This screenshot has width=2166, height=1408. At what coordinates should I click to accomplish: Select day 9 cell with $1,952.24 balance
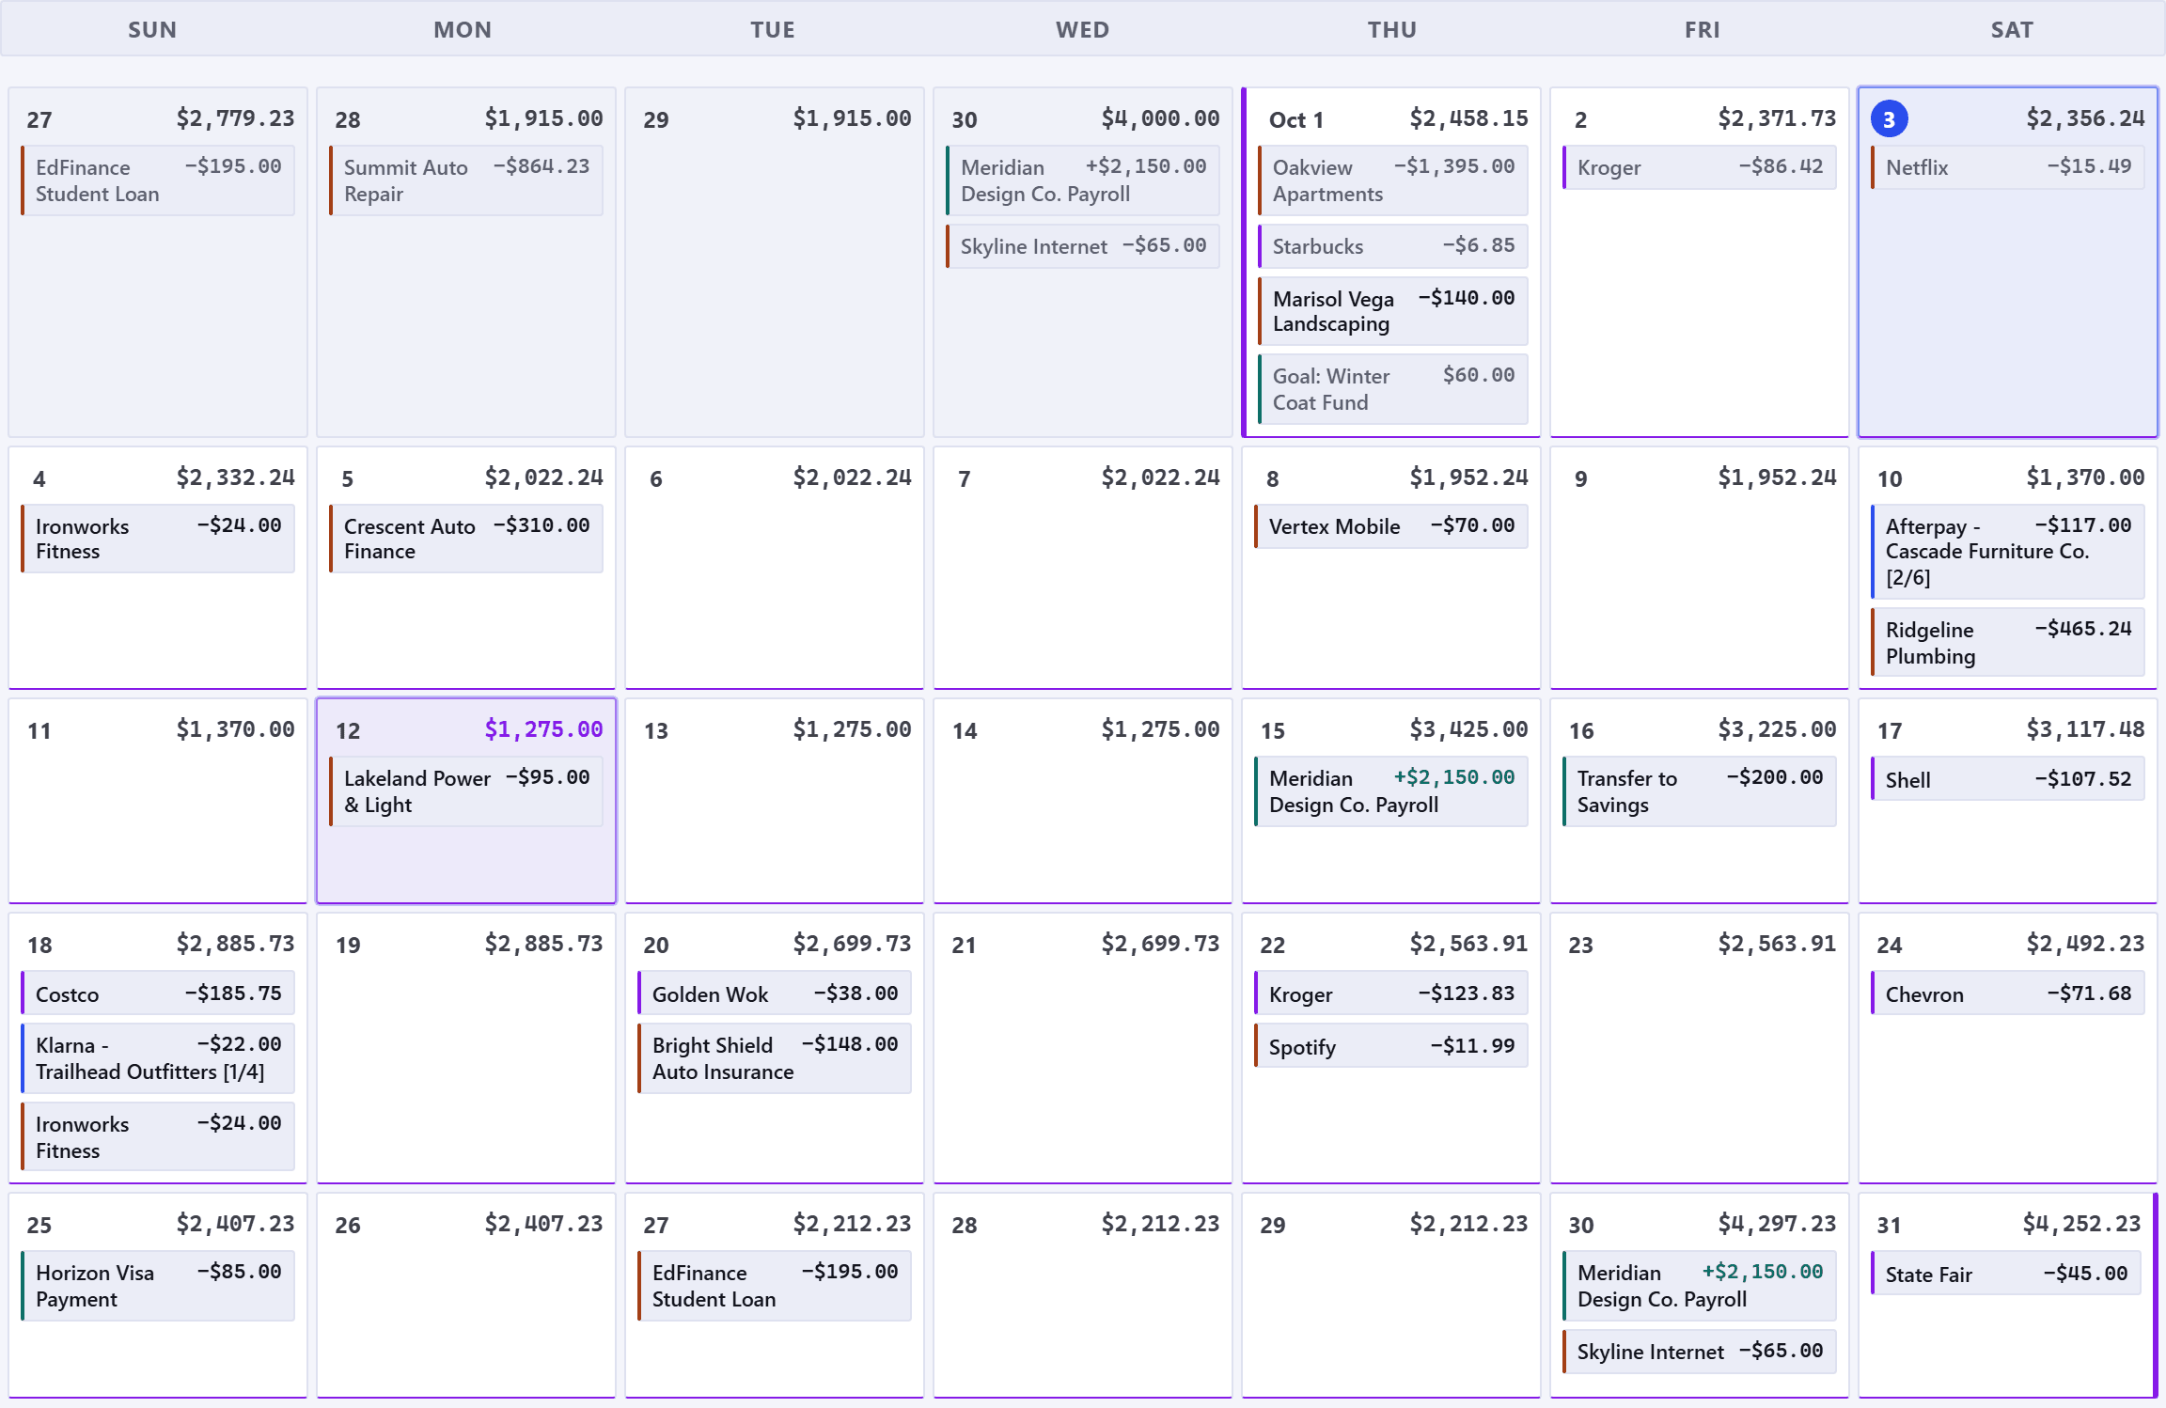click(x=1699, y=568)
